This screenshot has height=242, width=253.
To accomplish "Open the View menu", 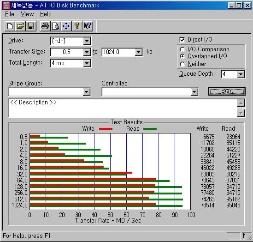I will pyautogui.click(x=27, y=14).
